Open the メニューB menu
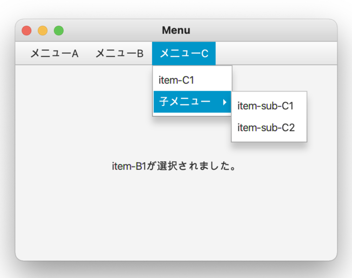This screenshot has height=278, width=352. (x=120, y=54)
